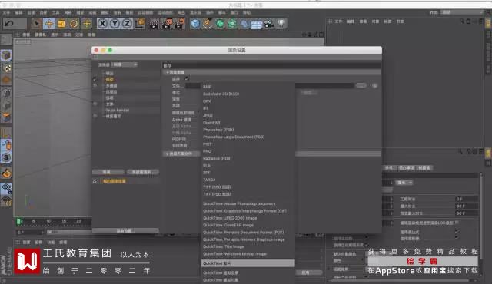The width and height of the screenshot is (492, 284).
Task: Select the Team Render settings row
Action: pos(118,111)
